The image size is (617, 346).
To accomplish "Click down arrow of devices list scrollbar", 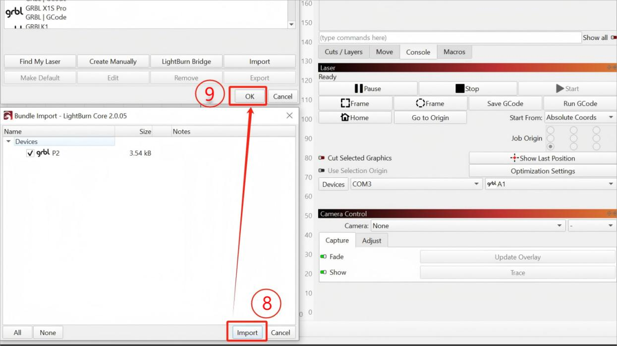I will pos(291,24).
